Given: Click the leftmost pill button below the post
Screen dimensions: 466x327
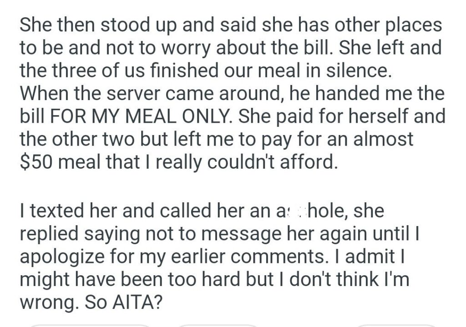Looking at the screenshot, I should pyautogui.click(x=89, y=325).
